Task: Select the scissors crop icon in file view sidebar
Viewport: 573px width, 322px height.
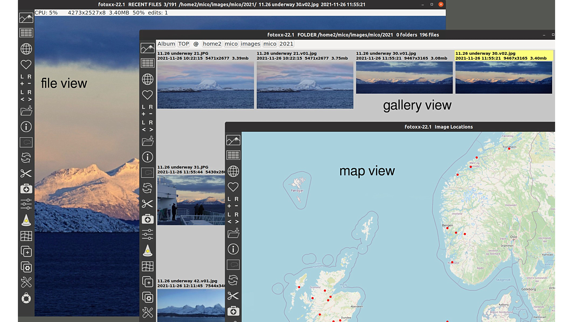Action: pos(26,174)
